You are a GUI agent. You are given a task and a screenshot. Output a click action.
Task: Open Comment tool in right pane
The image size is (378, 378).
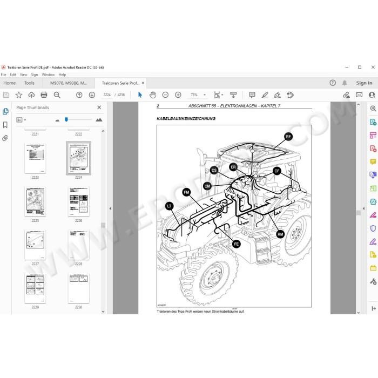tap(373, 162)
